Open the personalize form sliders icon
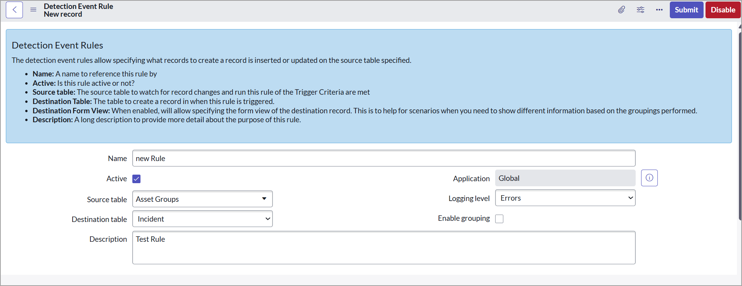Image resolution: width=742 pixels, height=286 pixels. (640, 10)
